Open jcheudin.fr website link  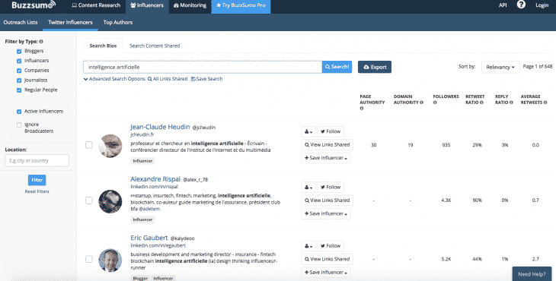(x=142, y=134)
